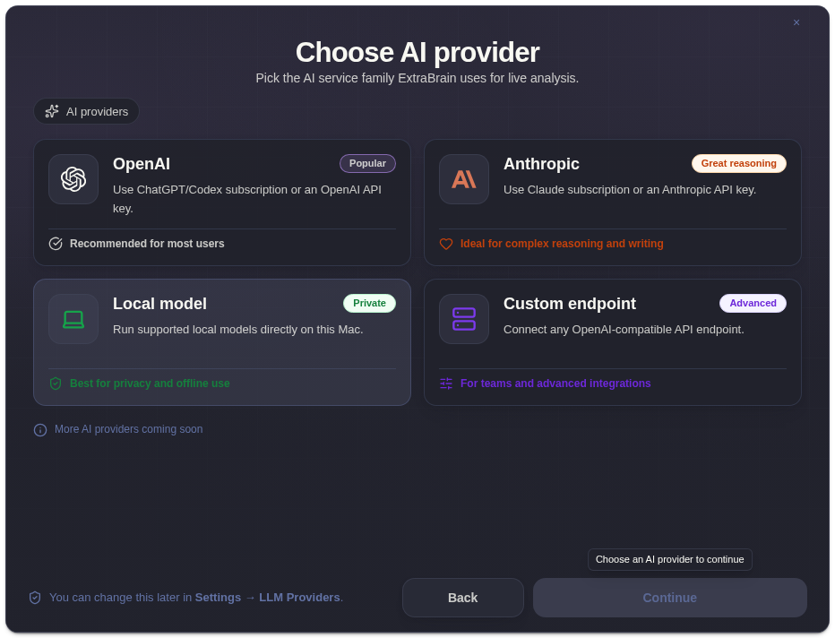
Task: Click the sparkle icon in AI providers chip
Action: 52,111
